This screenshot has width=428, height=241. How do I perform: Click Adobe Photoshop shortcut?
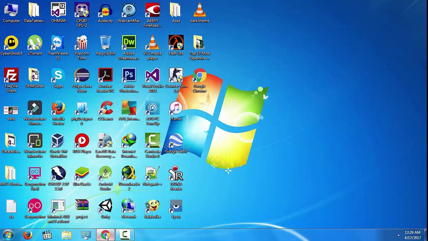coord(129,81)
